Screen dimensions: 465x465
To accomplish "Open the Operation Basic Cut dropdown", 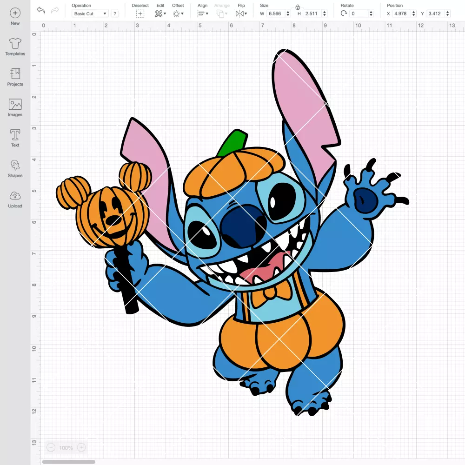I will tap(90, 13).
